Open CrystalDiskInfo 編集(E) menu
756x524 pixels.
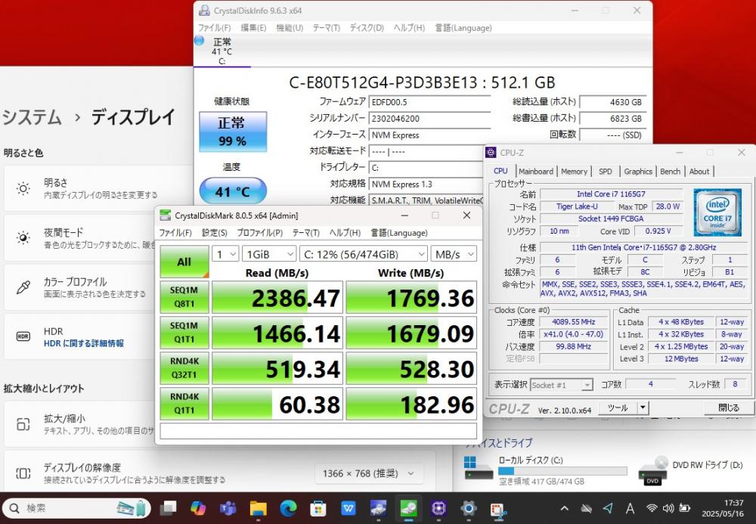[x=253, y=28]
